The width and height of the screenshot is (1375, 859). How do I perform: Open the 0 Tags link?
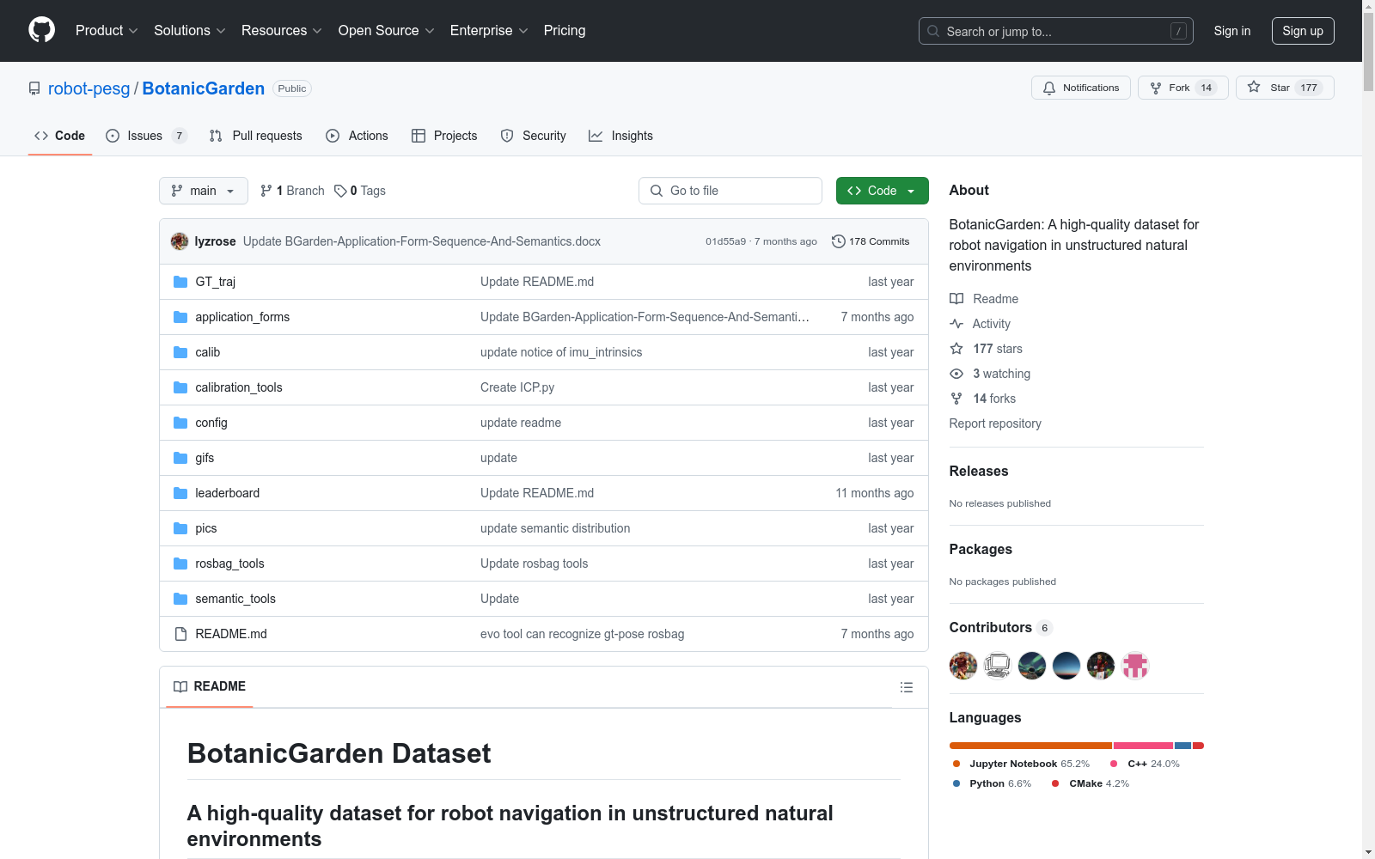(360, 191)
